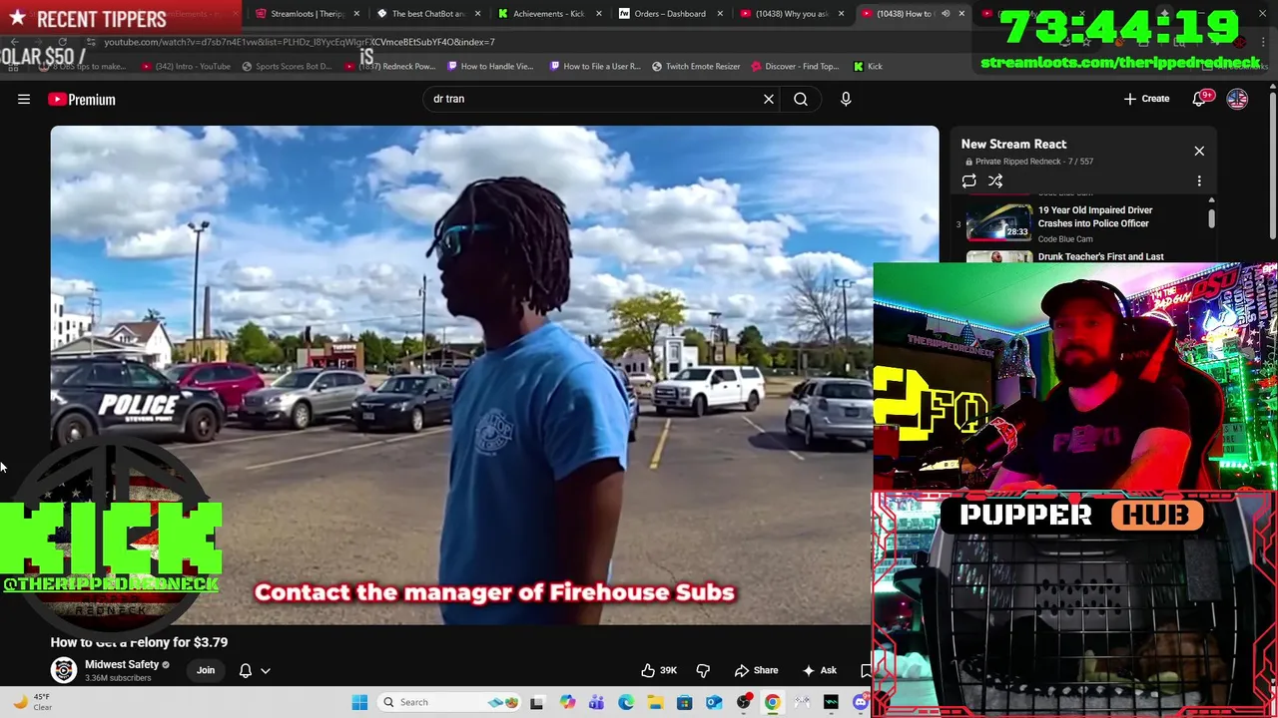Close the 'Orders – Dashboard' tab
1278x718 pixels.
click(720, 14)
